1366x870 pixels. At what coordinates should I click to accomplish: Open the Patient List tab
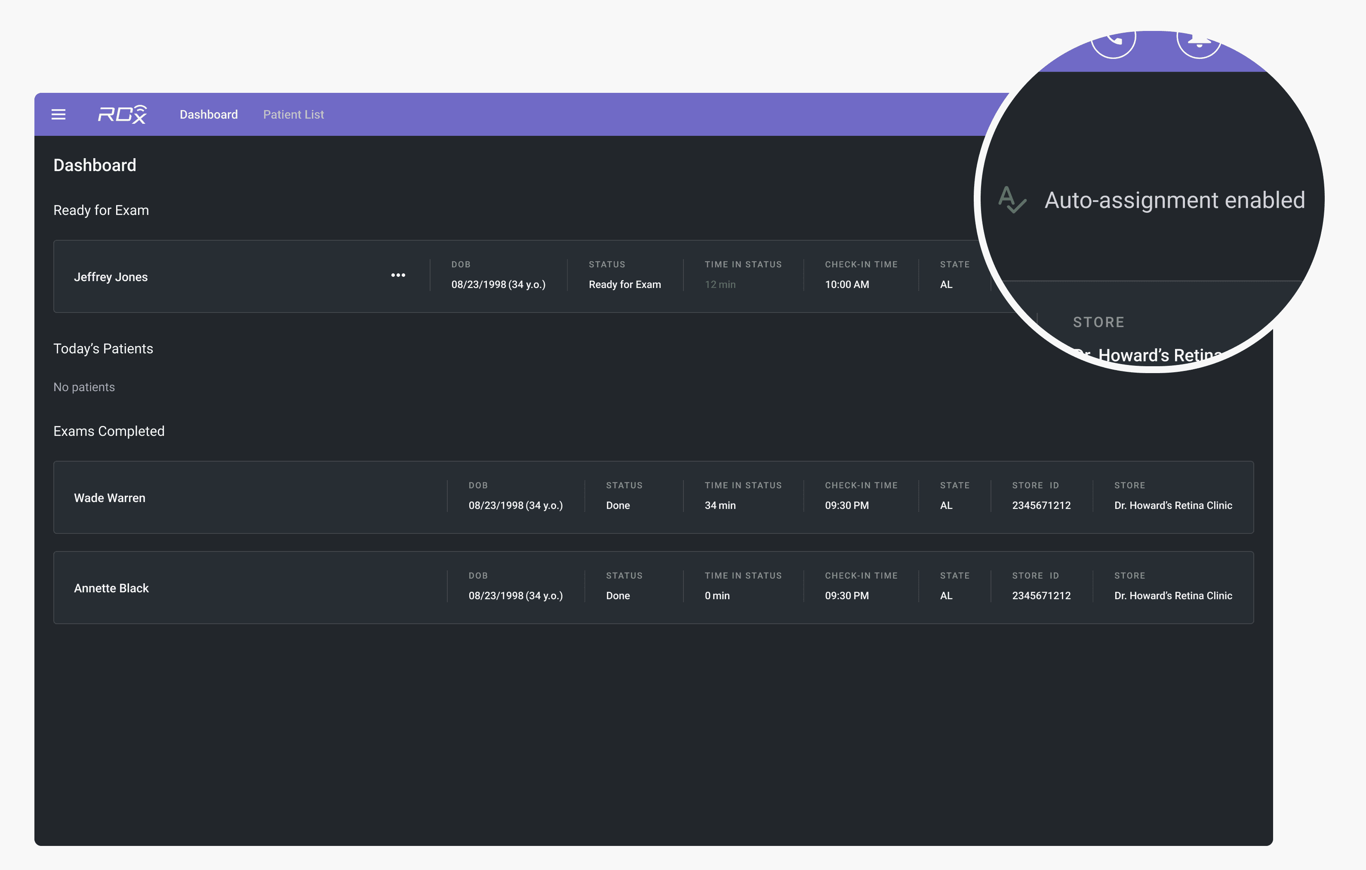[x=293, y=114]
